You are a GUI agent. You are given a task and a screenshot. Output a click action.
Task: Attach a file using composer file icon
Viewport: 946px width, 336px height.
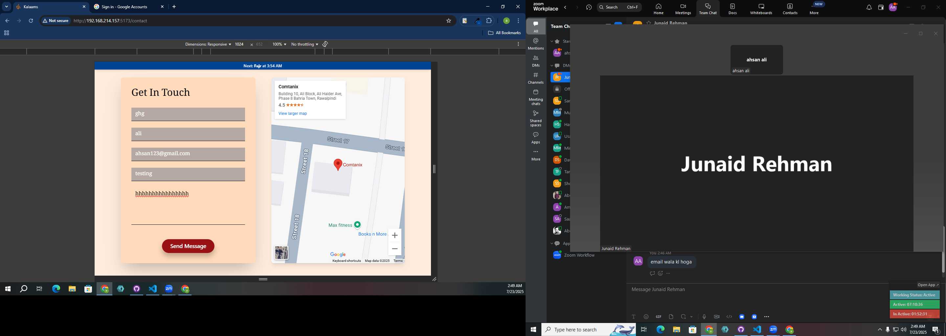click(x=671, y=317)
